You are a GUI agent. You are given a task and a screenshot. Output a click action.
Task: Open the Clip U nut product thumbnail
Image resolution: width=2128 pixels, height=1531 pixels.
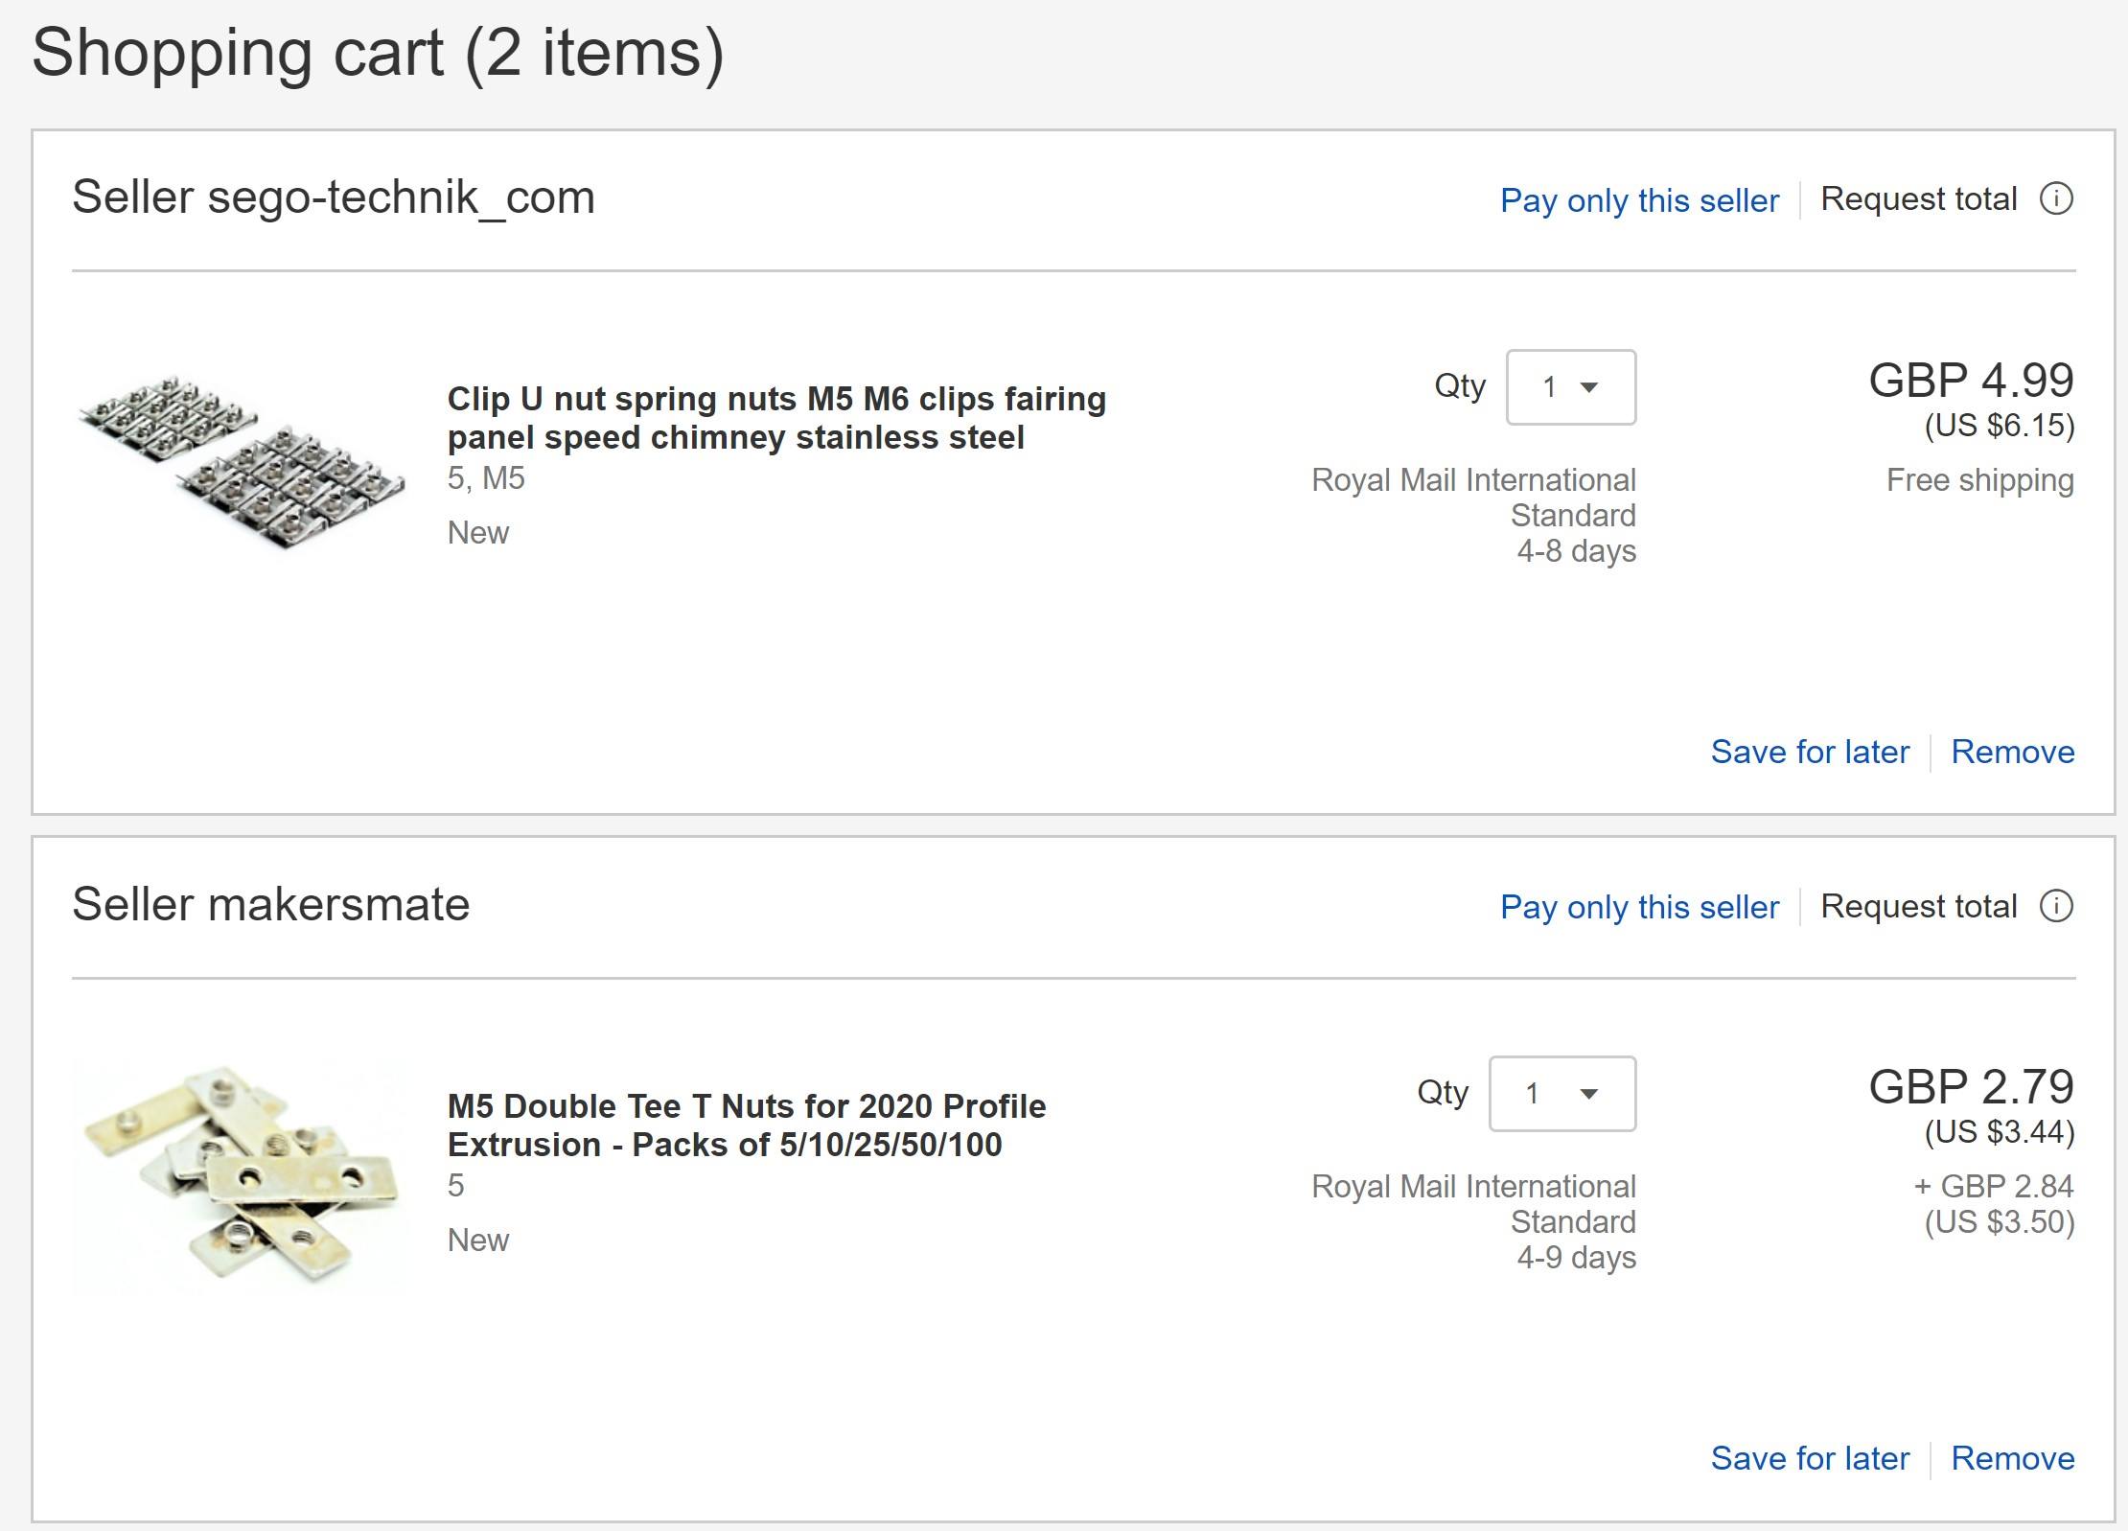click(241, 462)
